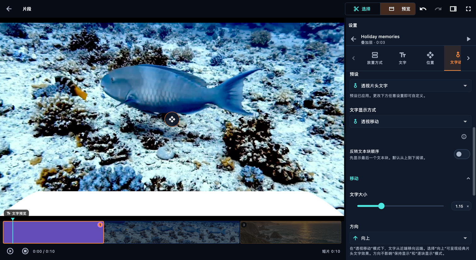
Task: Click the orange badge 1 on purple clip
Action: point(100,225)
